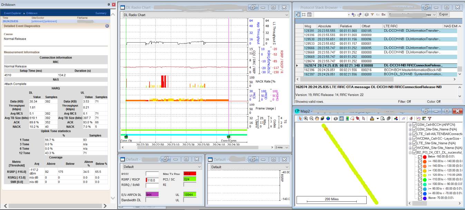Click the Map2 toolbar filter funnel icon

click(430, 118)
